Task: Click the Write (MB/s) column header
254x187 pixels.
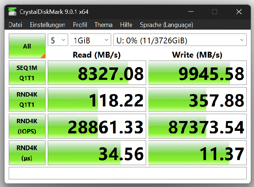Action: coord(197,55)
